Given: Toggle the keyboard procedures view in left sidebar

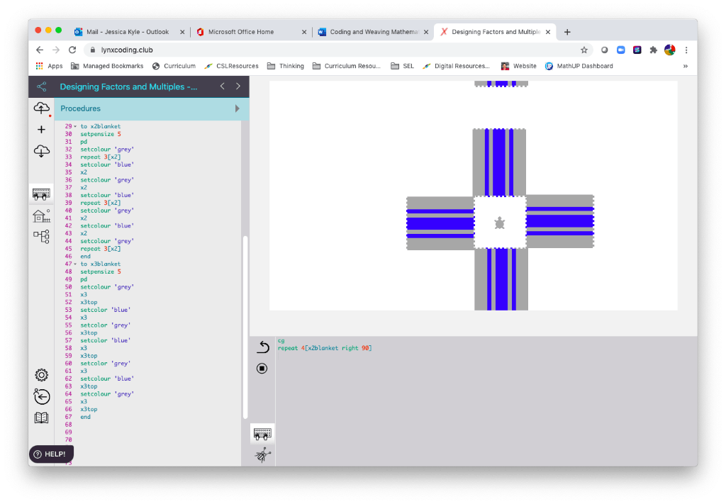Looking at the screenshot, I should (41, 194).
